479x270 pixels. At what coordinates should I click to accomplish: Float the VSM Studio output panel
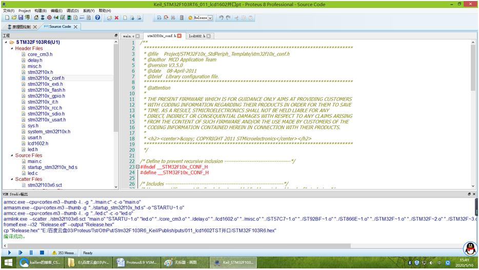click(469, 194)
